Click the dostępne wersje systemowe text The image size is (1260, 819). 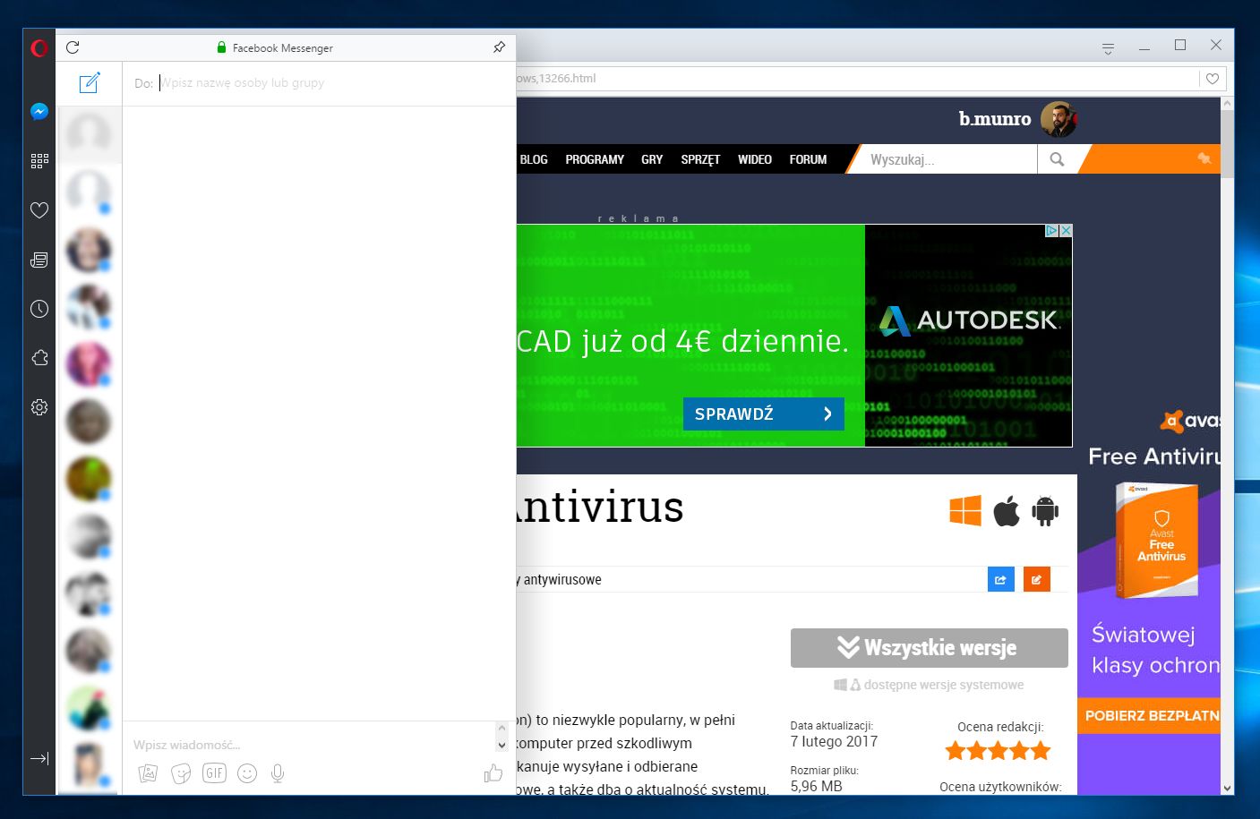pos(944,685)
